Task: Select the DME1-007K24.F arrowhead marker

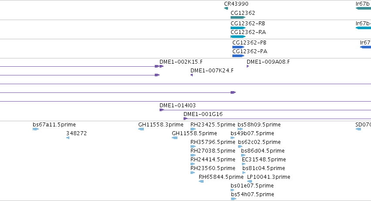Action: [x=192, y=75]
